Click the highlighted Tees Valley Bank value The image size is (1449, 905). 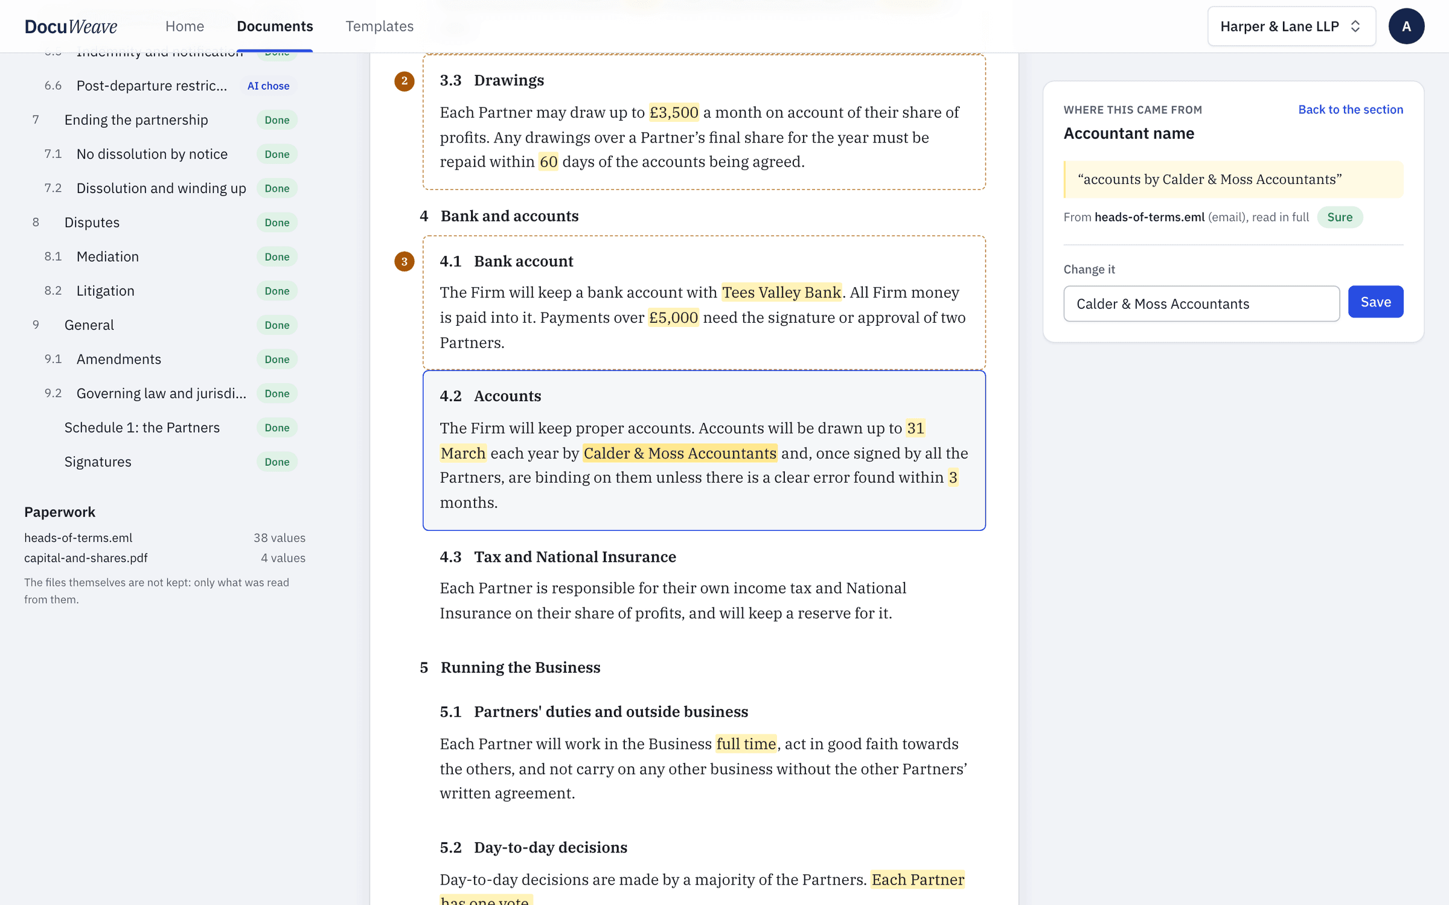[x=781, y=293]
